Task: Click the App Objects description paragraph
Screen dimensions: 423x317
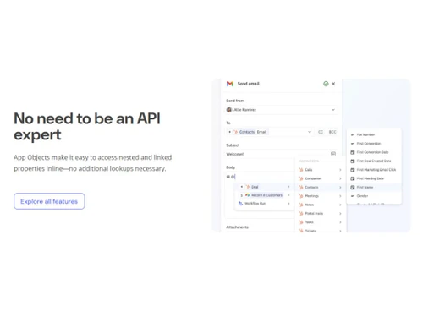Action: (x=93, y=163)
